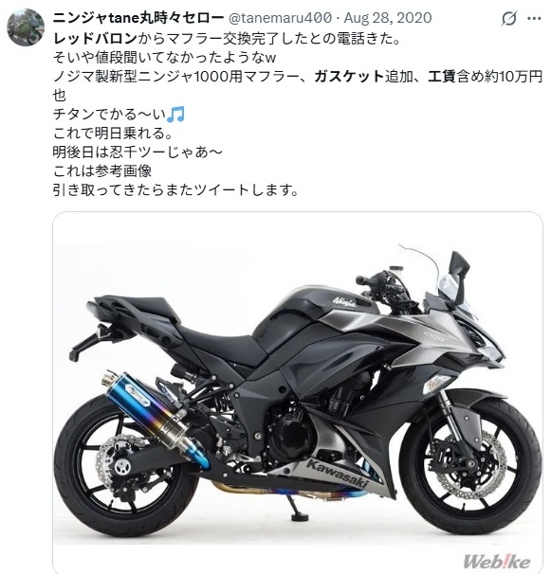Viewport: 551px width, 574px height.
Task: Click the last line ending ツイートします
Action: click(x=175, y=190)
